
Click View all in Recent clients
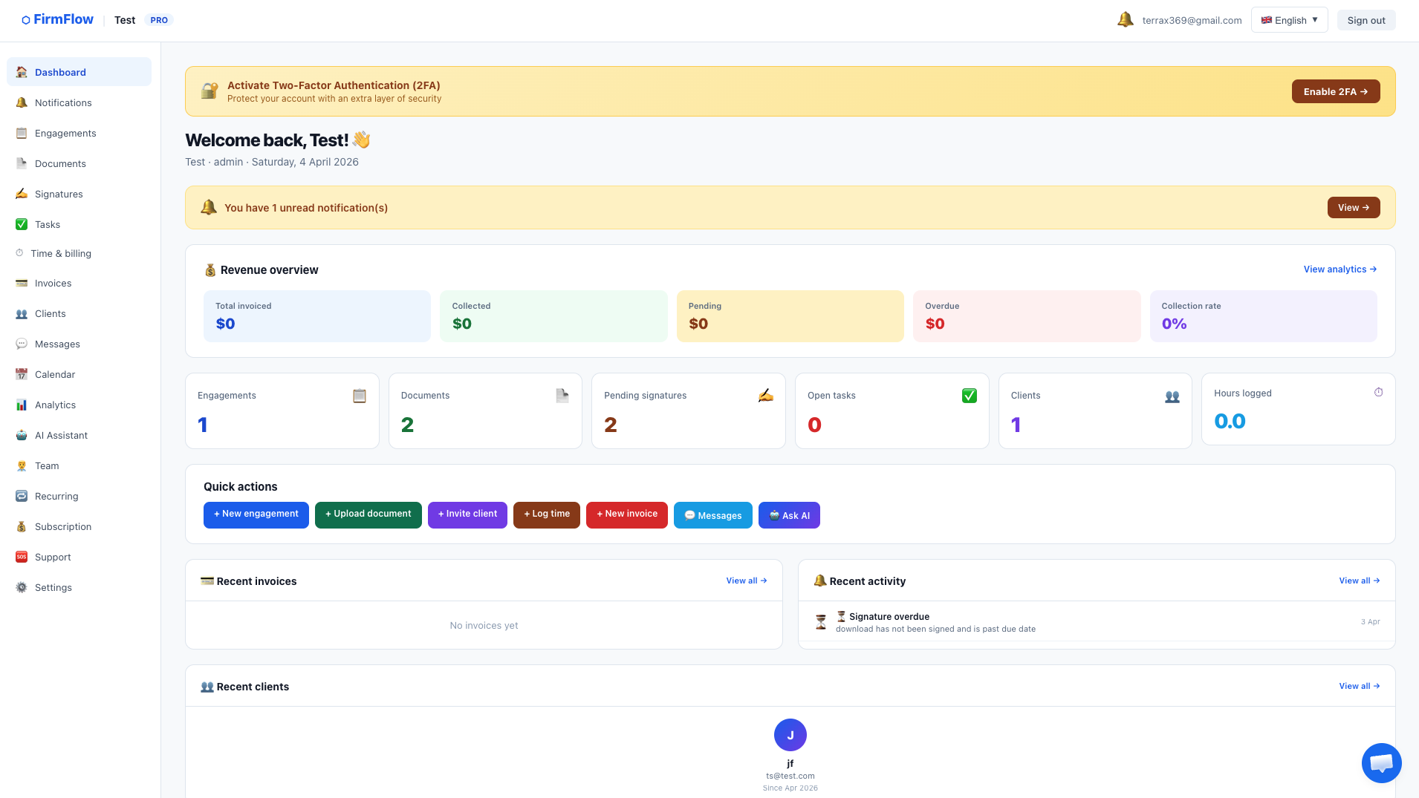tap(1359, 686)
